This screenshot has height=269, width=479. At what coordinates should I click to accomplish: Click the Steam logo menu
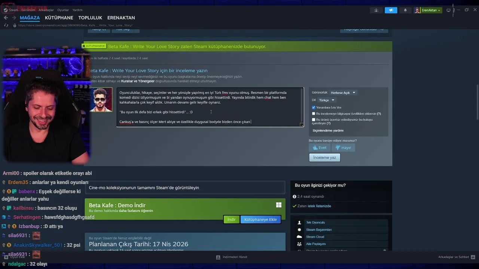point(6,10)
